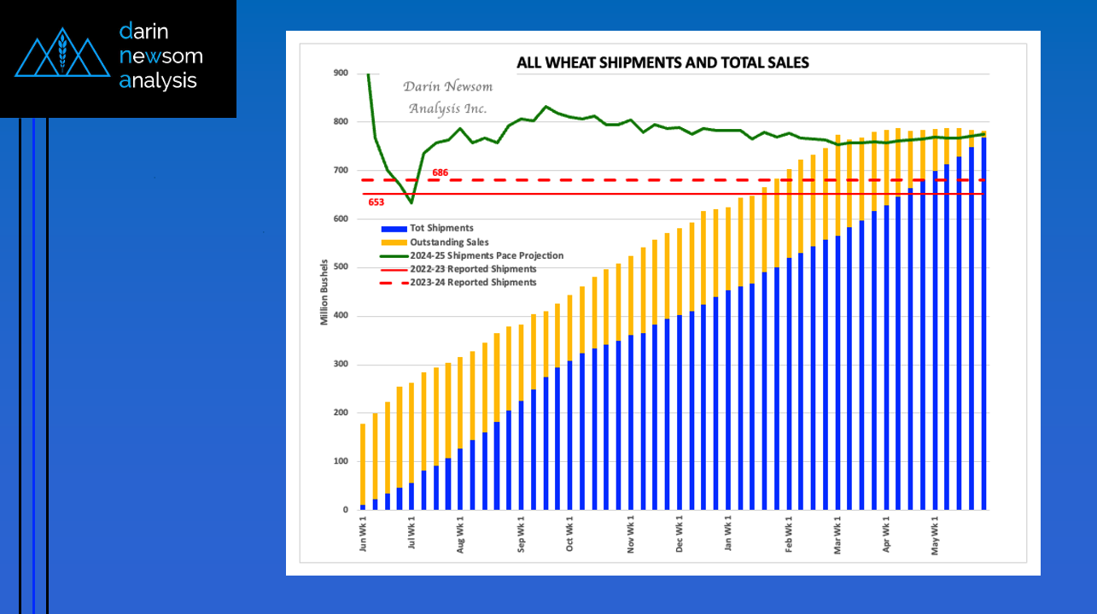Click the blue Tot Shipments legend swatch

coord(394,229)
